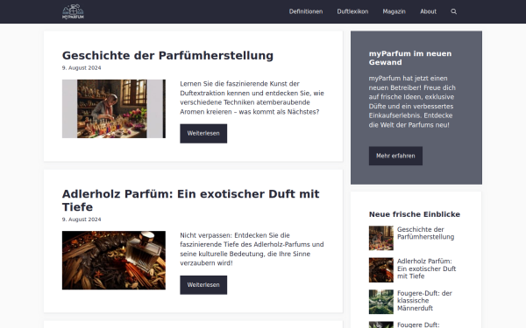
Task: Click the myParfum logo in header
Action: pyautogui.click(x=73, y=11)
